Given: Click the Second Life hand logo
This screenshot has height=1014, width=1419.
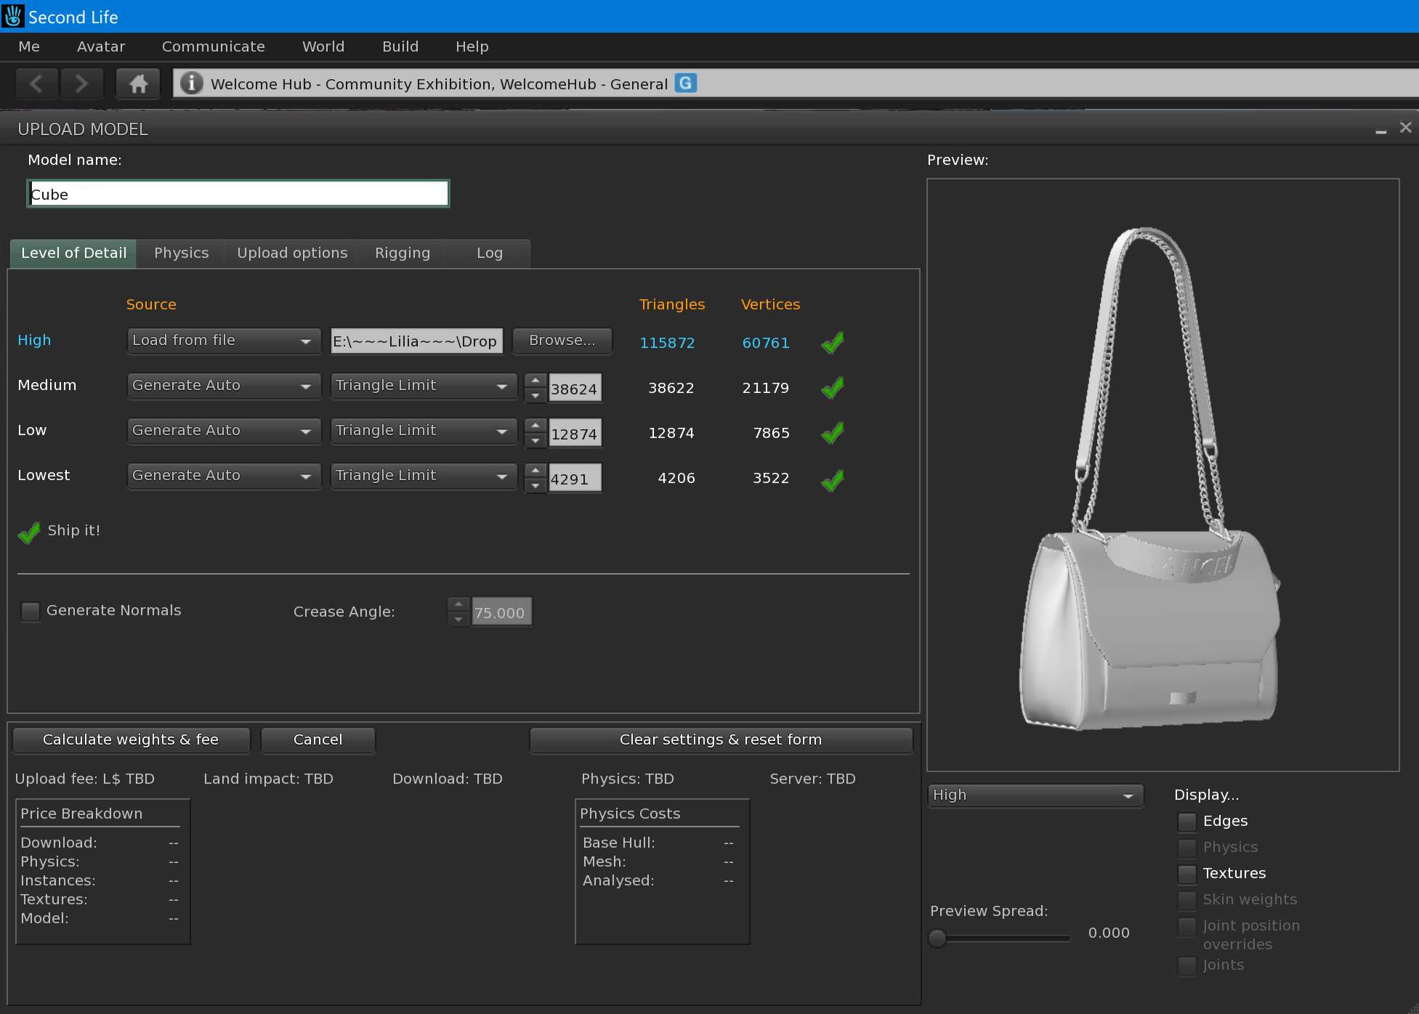Looking at the screenshot, I should click(13, 16).
